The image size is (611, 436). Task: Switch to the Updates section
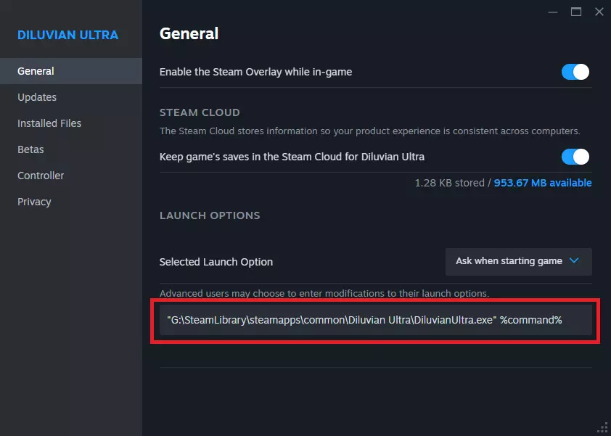pyautogui.click(x=37, y=97)
